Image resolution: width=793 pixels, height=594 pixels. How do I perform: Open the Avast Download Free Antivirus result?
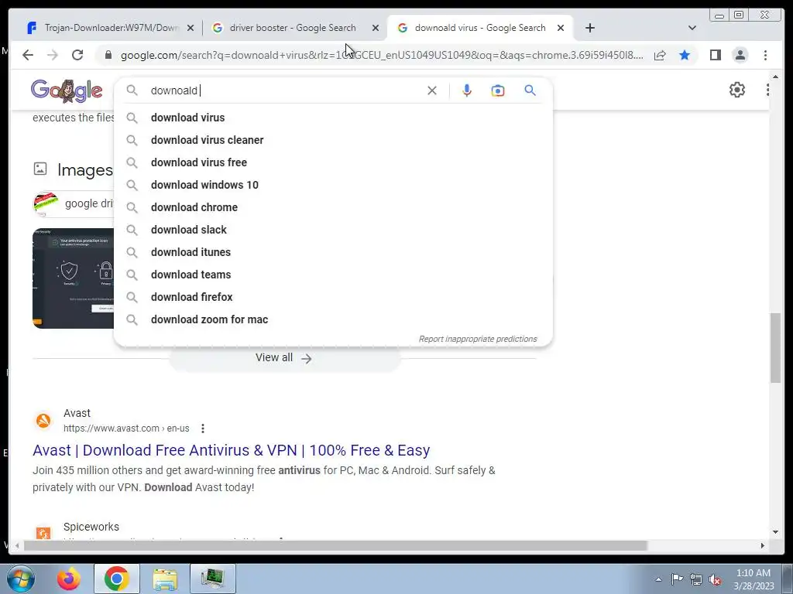(x=231, y=450)
